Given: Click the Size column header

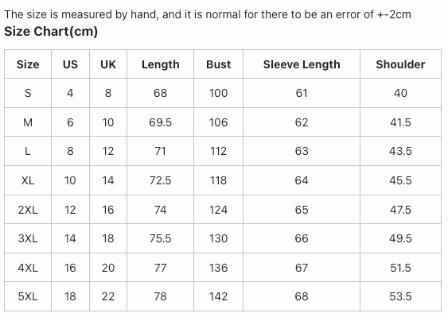Looking at the screenshot, I should 28,64.
